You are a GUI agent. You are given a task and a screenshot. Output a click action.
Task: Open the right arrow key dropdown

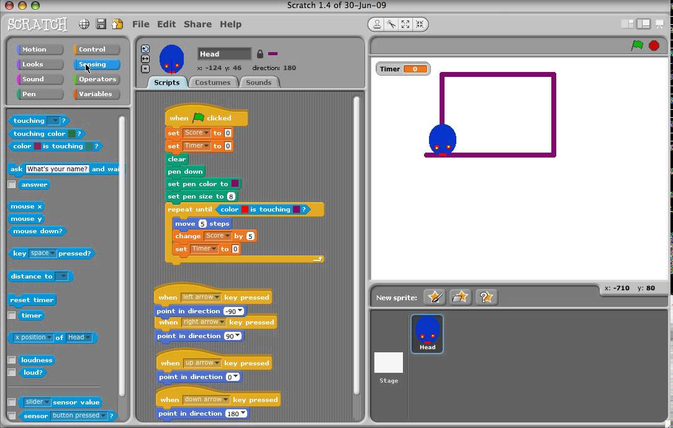204,322
